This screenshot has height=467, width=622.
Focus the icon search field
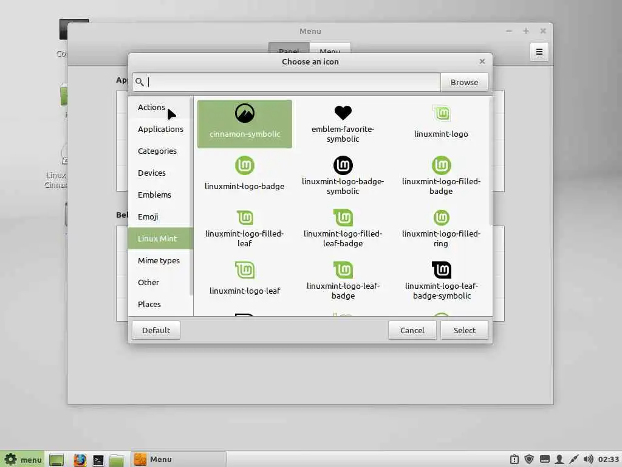[x=287, y=82]
